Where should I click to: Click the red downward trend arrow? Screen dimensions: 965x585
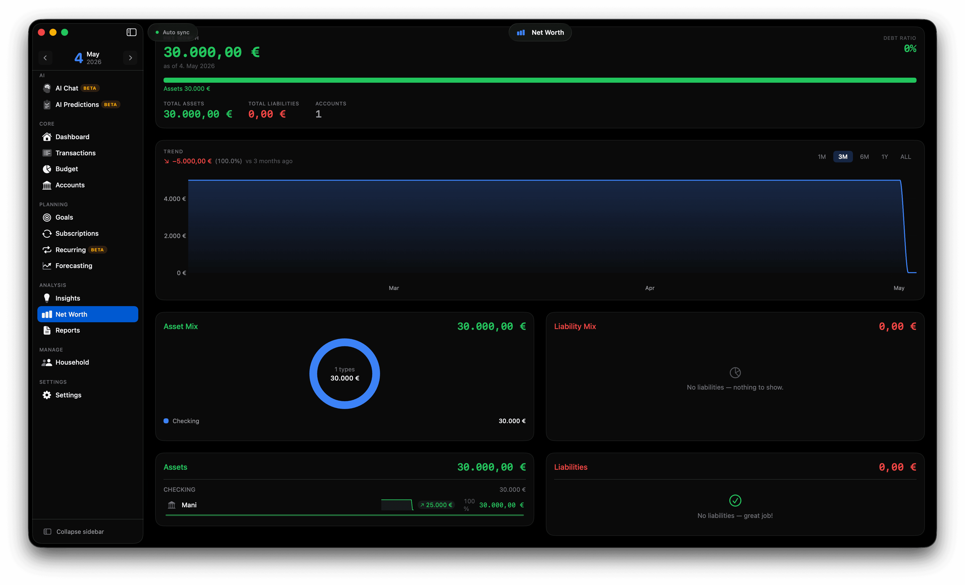click(167, 161)
